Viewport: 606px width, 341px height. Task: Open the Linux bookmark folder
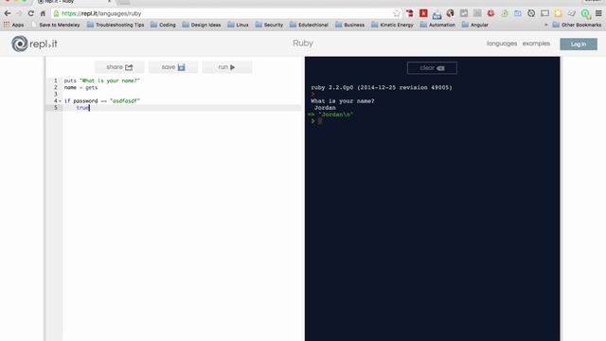point(238,25)
